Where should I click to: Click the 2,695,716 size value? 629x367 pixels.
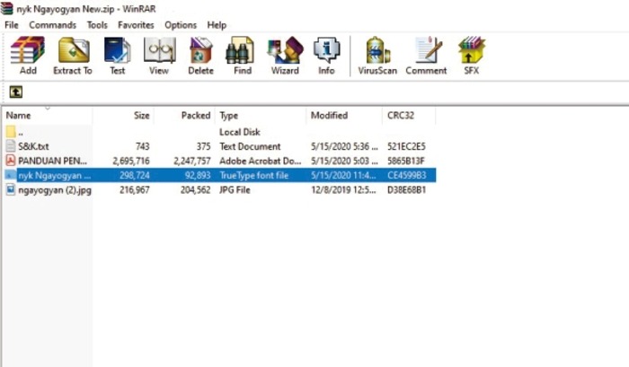point(131,161)
